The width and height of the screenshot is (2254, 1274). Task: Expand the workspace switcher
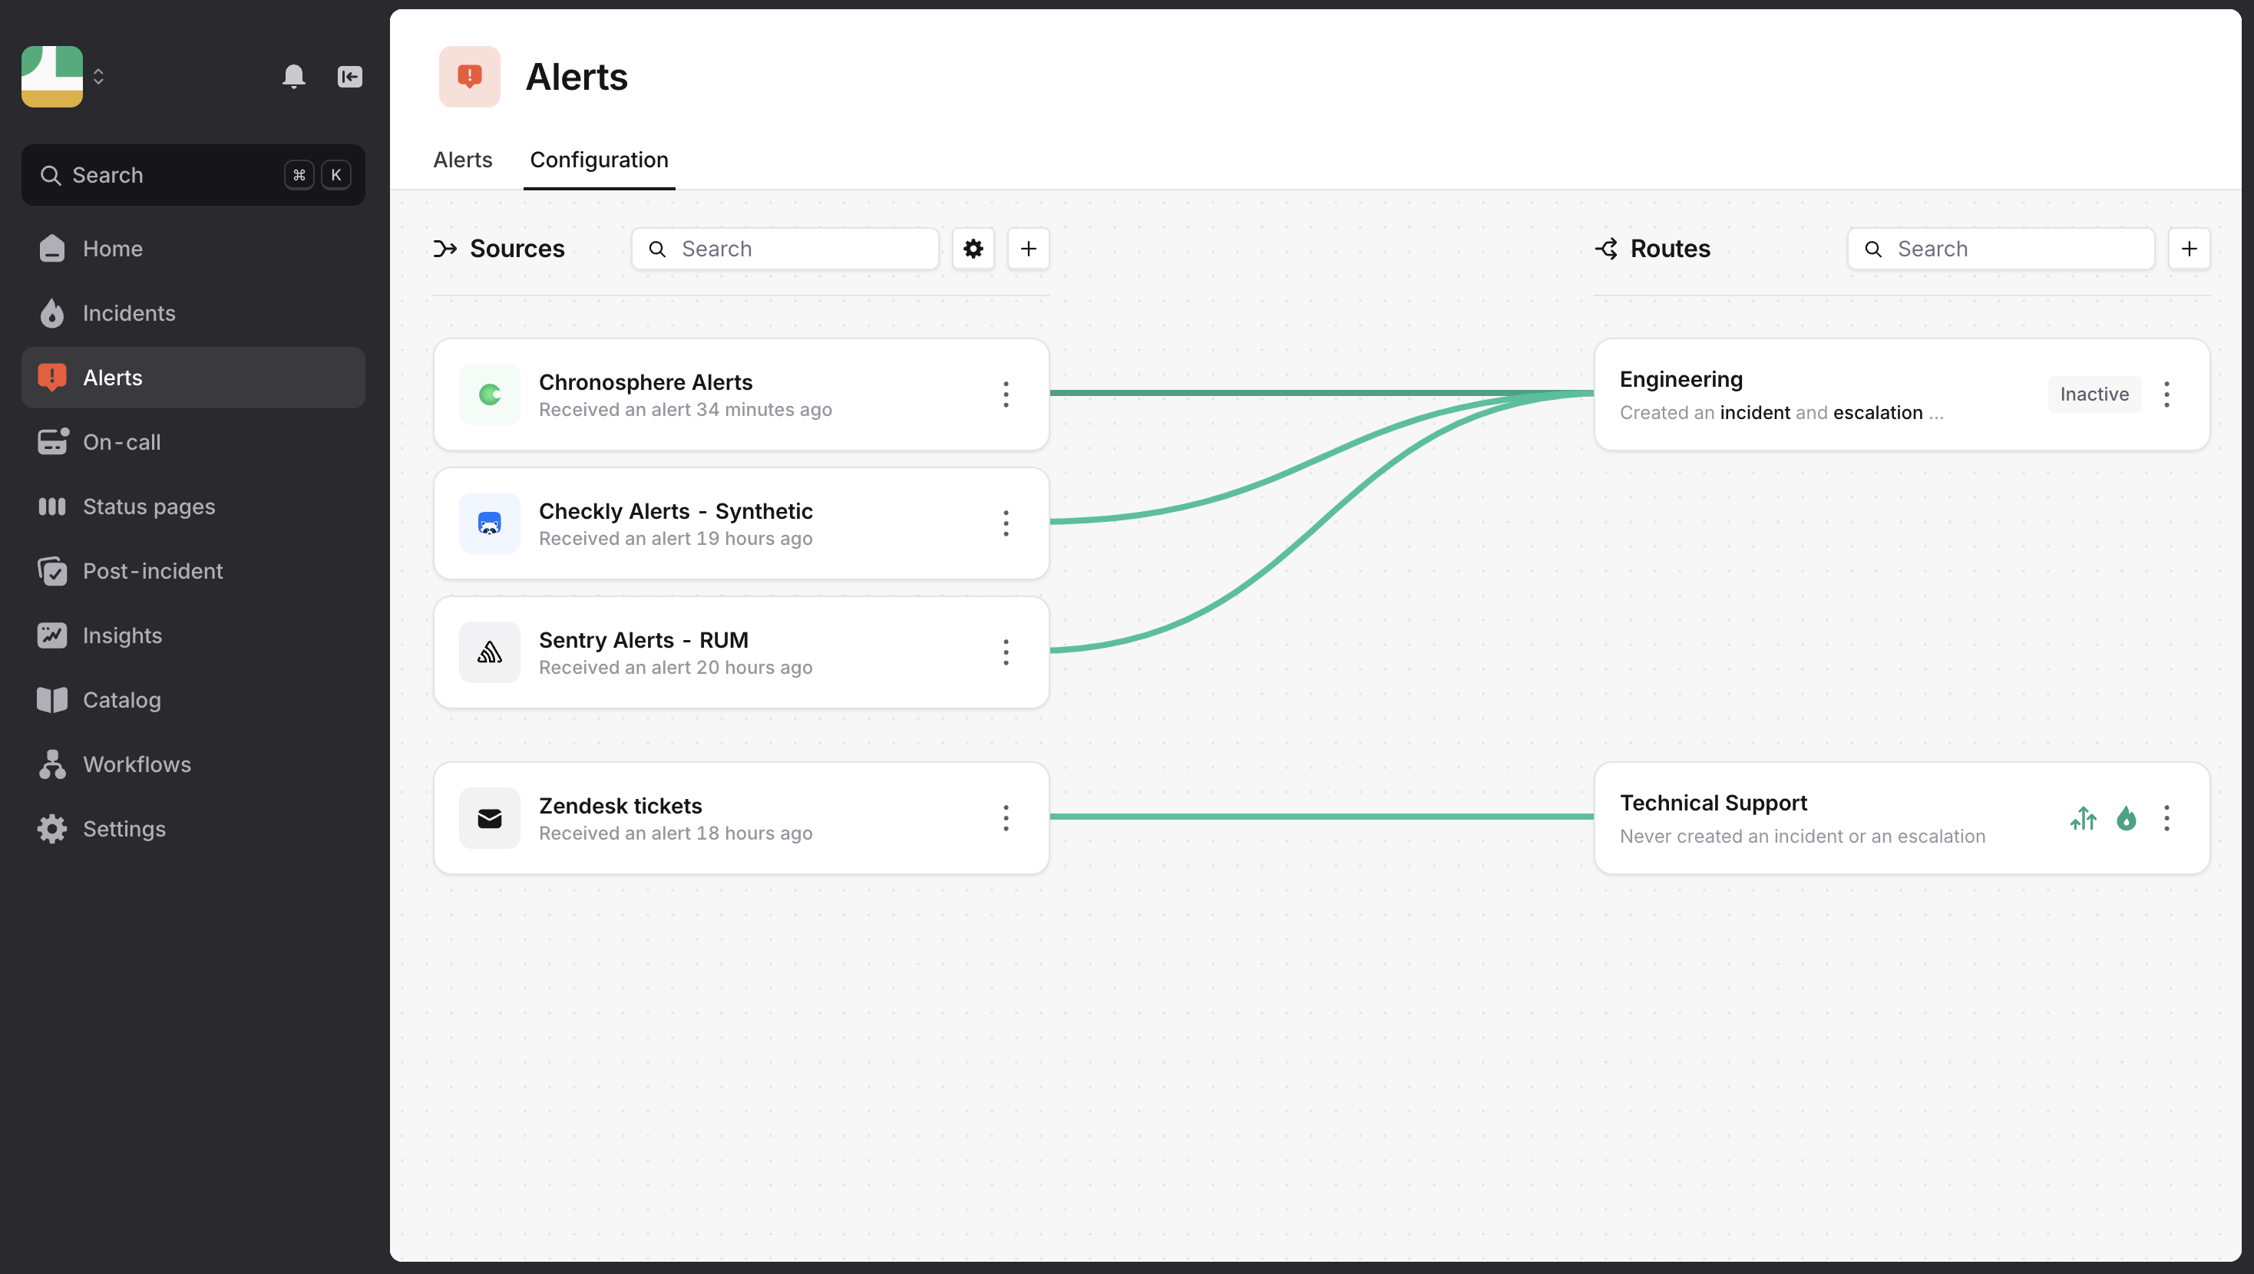[98, 77]
